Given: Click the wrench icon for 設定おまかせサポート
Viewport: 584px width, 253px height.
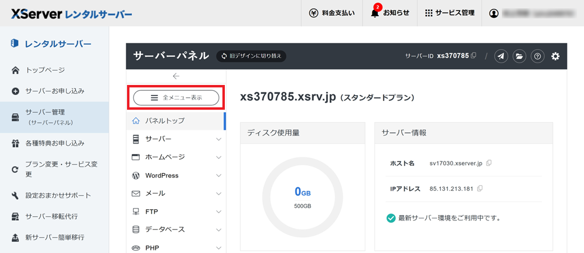Looking at the screenshot, I should point(15,196).
